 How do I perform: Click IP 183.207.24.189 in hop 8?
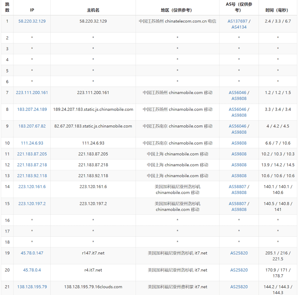[32, 109]
